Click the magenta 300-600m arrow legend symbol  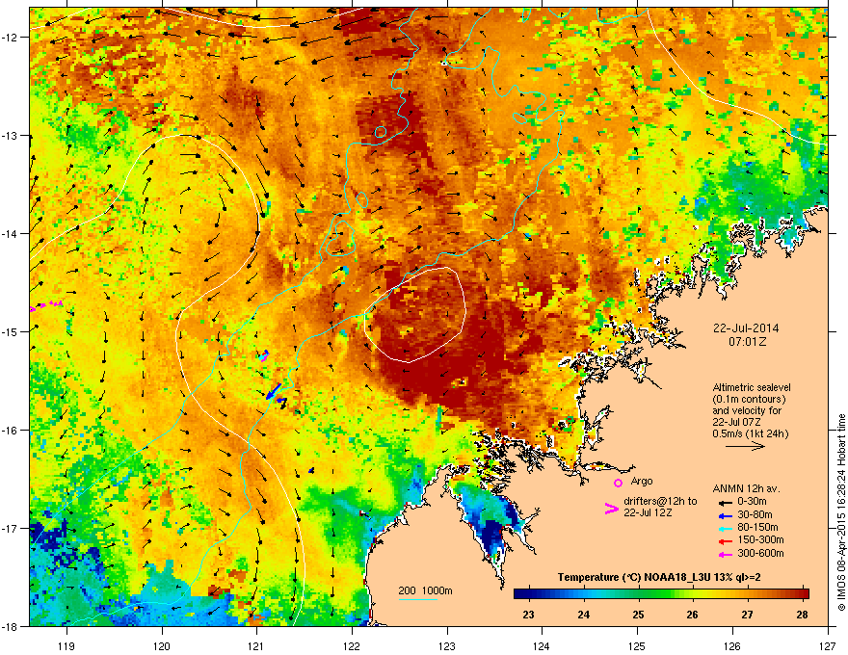pos(726,554)
